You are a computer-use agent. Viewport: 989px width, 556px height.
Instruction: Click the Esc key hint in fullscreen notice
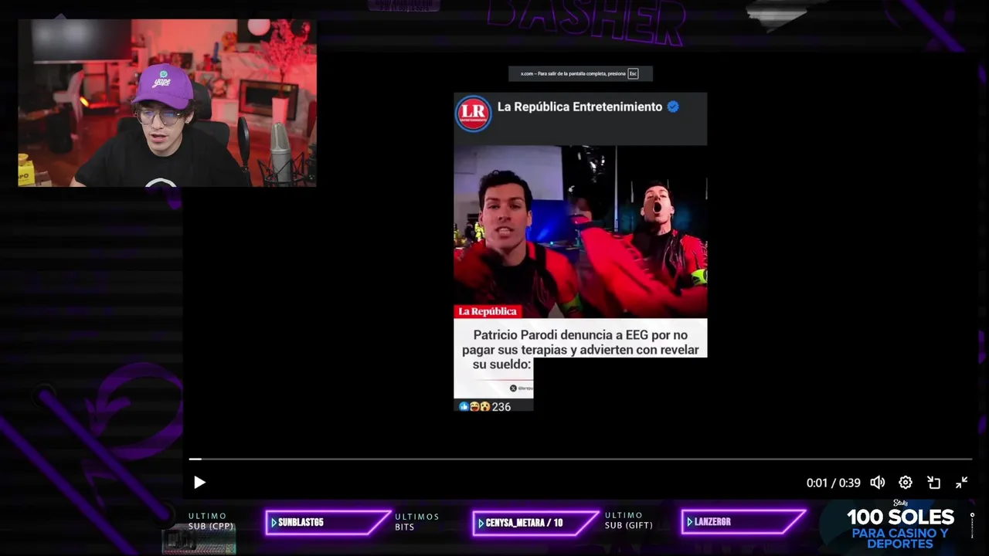click(x=633, y=74)
